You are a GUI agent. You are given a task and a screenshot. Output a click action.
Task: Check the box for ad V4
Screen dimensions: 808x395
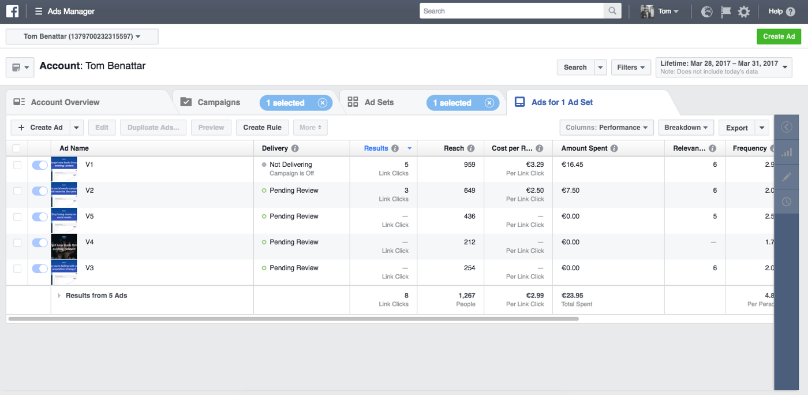17,243
